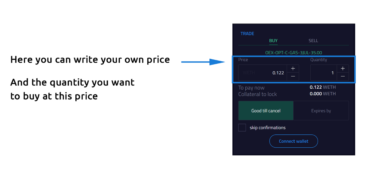Switch to the SELL tab

pos(313,41)
